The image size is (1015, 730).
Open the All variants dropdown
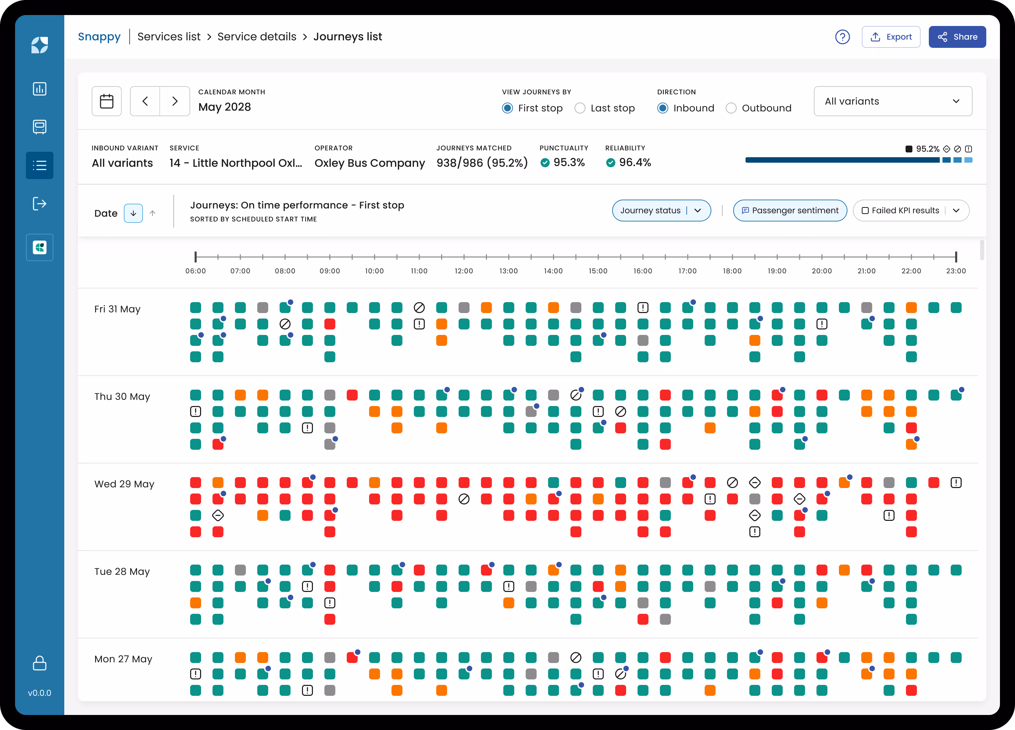coord(892,101)
